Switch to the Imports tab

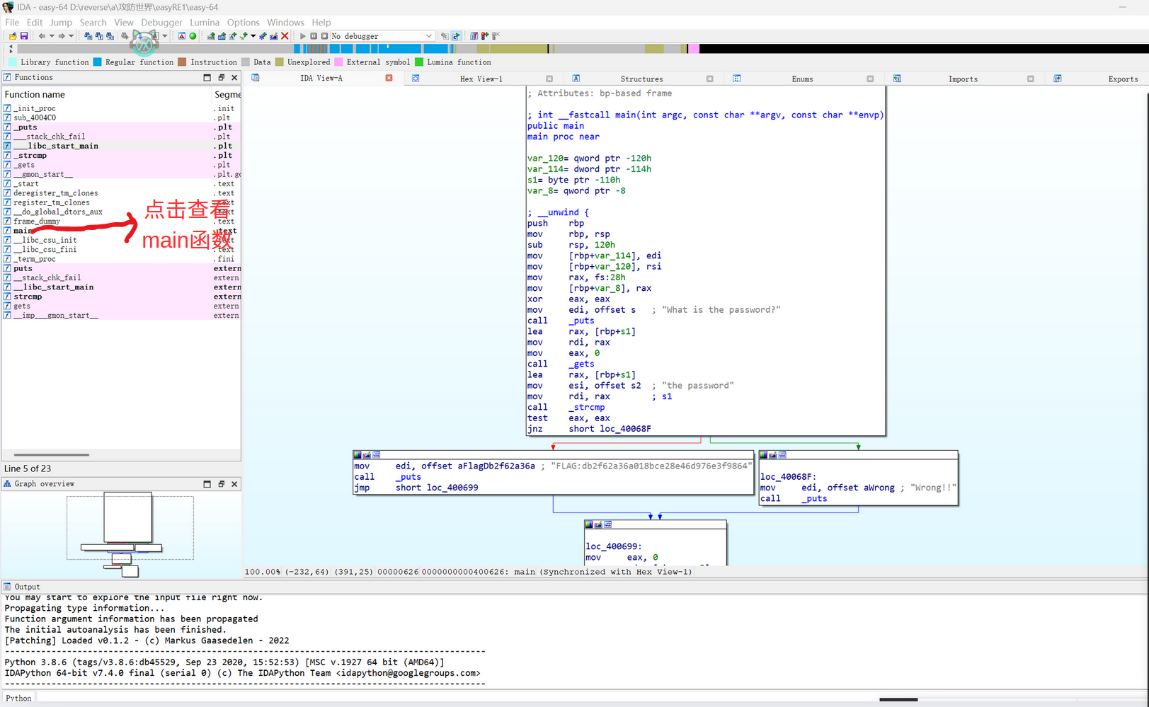point(962,79)
